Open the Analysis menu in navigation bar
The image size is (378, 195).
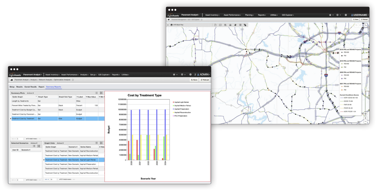point(84,75)
